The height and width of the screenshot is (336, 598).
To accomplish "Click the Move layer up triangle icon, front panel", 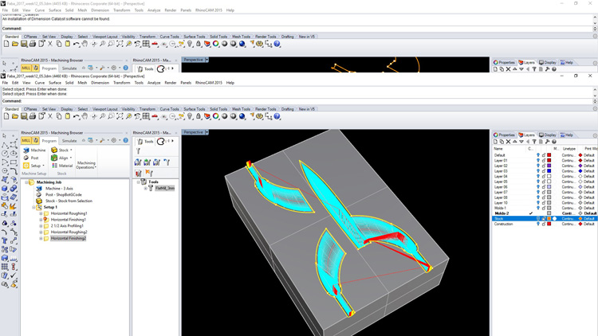I will coord(514,142).
